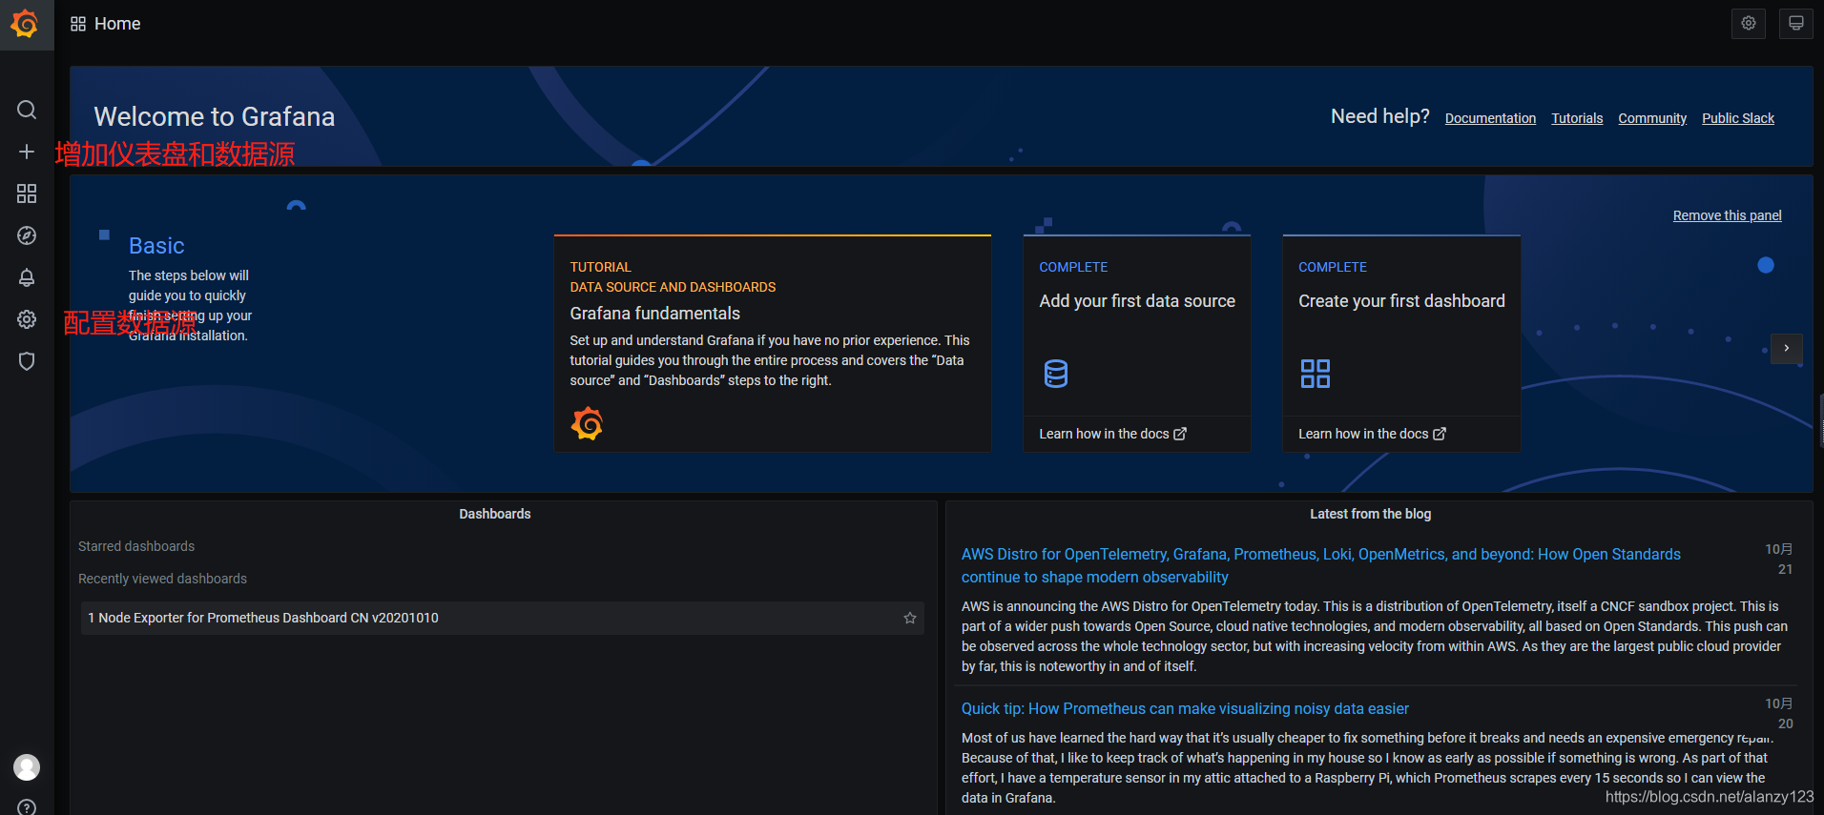The height and width of the screenshot is (815, 1824).
Task: Open the Dashboards squares icon in sidebar
Action: [27, 194]
